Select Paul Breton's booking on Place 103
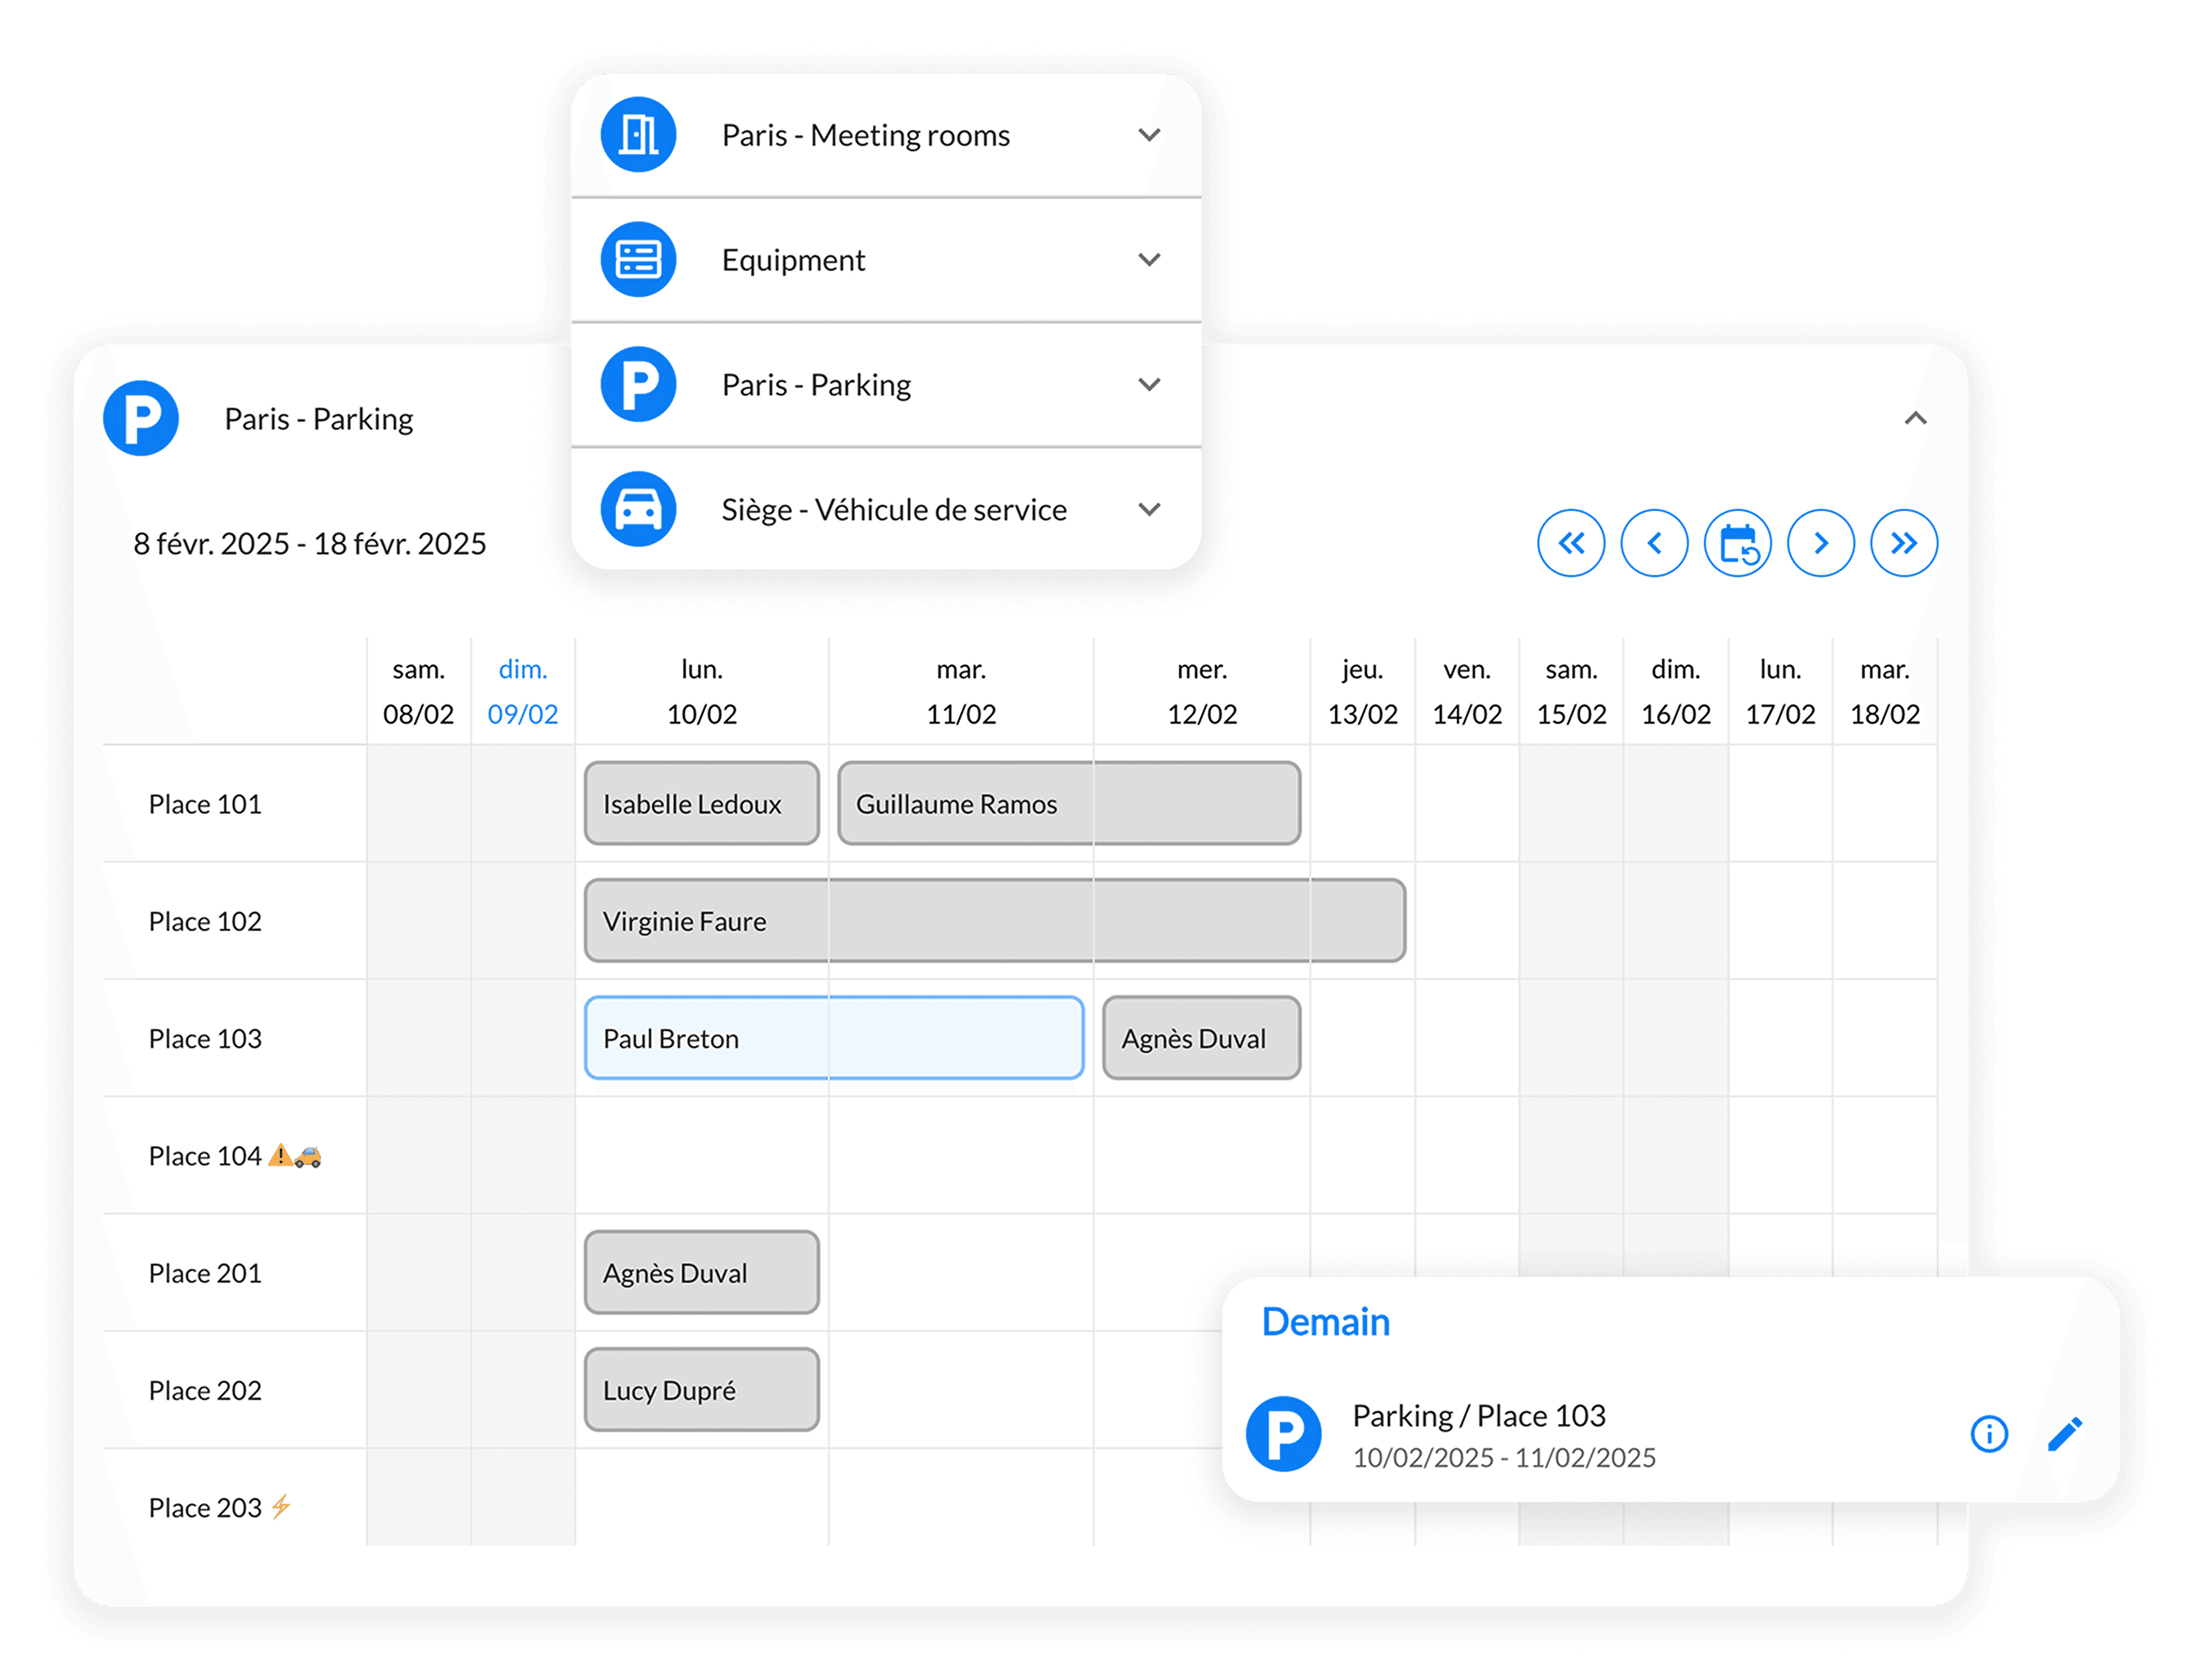The width and height of the screenshot is (2195, 1680). pyautogui.click(x=833, y=1038)
